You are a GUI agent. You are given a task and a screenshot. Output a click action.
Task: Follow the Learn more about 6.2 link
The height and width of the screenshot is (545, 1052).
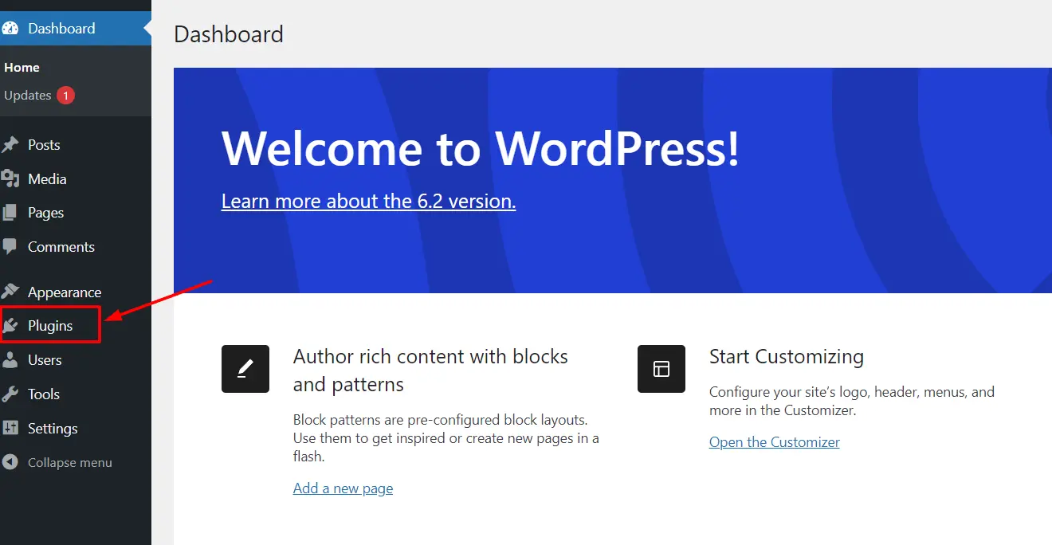368,202
